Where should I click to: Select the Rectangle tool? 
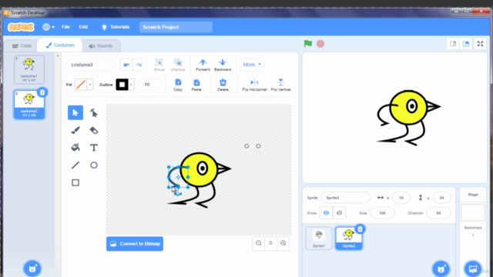(75, 182)
